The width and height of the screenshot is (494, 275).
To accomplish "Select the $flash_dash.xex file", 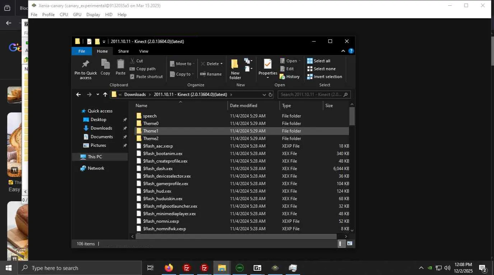I will (242, 169).
